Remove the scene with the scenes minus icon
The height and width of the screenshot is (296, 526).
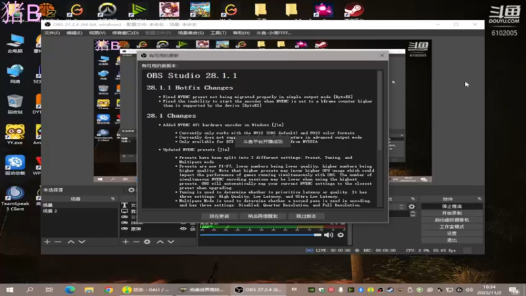pyautogui.click(x=58, y=241)
